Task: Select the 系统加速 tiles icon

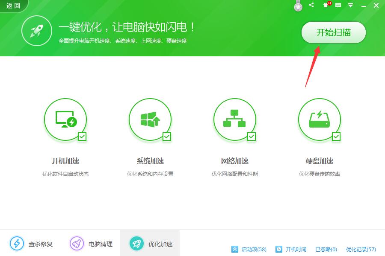Action: pos(150,119)
